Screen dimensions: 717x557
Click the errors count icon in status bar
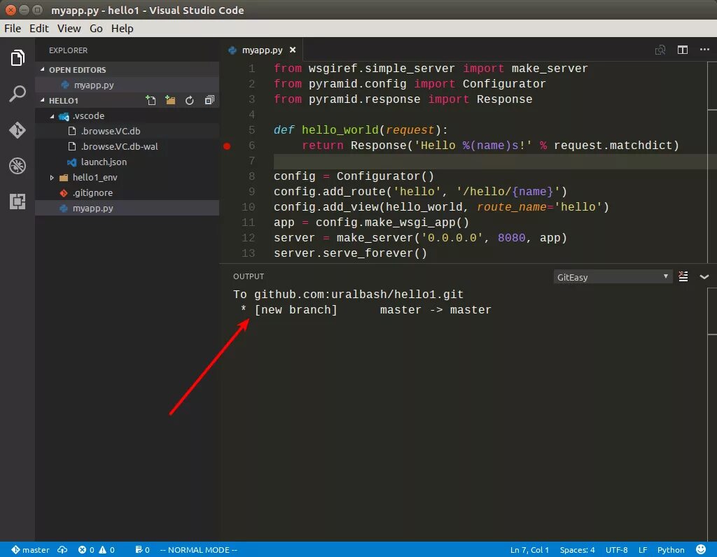pyautogui.click(x=86, y=550)
